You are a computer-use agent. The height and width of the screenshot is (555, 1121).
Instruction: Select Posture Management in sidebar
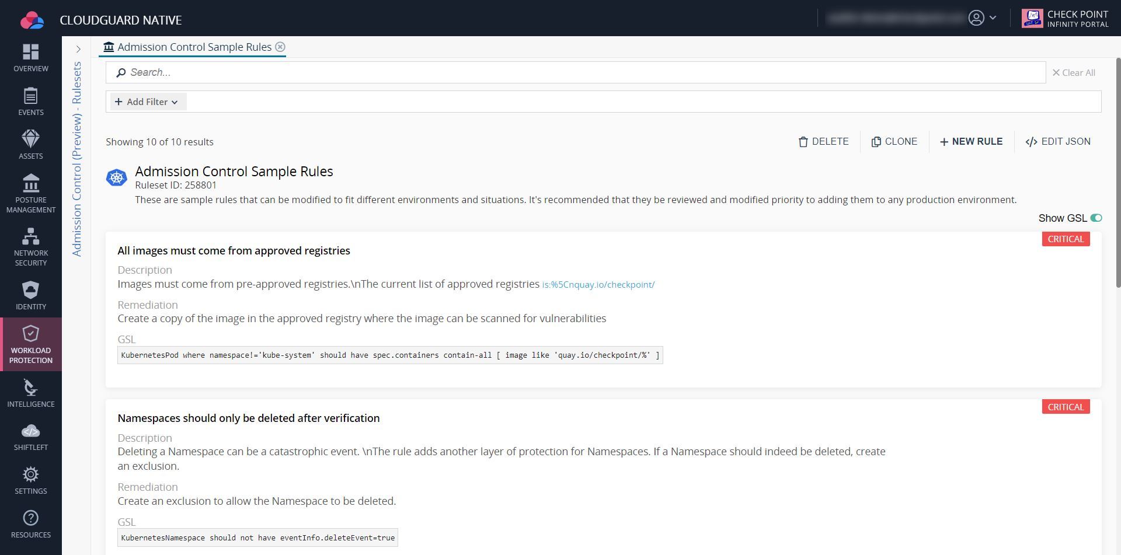[31, 194]
